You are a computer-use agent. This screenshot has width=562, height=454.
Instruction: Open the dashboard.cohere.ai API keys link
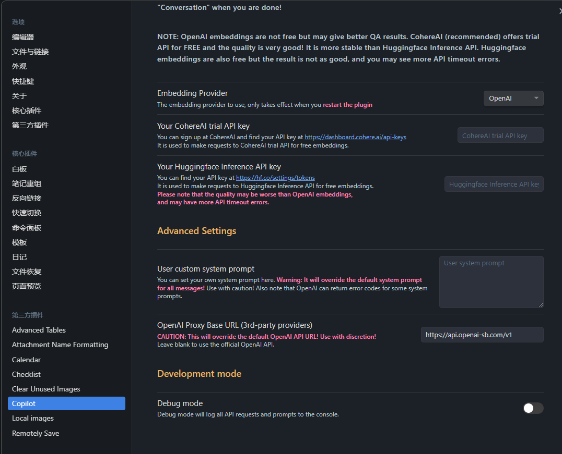(355, 137)
